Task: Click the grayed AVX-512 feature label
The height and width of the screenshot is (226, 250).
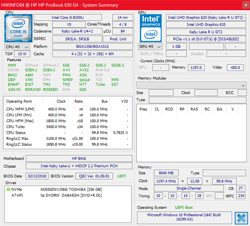Action: 103,70
